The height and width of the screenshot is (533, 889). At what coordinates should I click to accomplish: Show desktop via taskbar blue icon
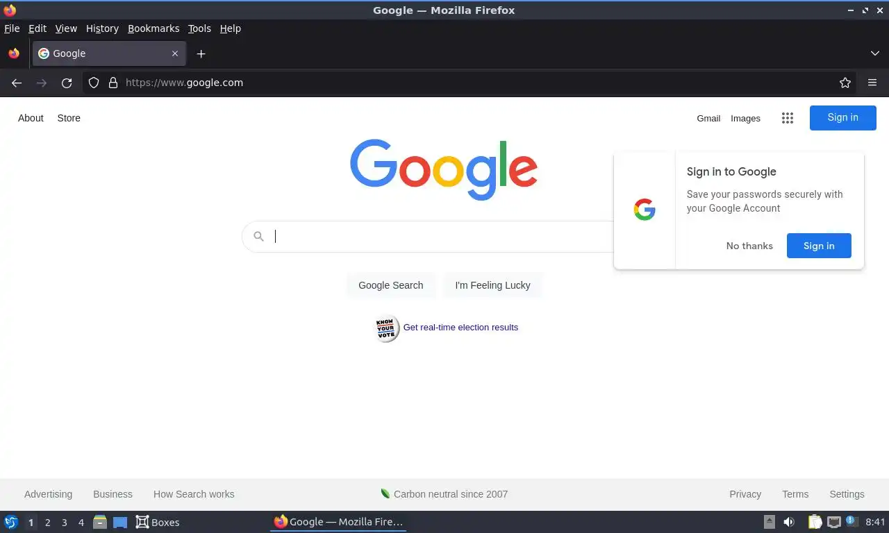point(120,522)
